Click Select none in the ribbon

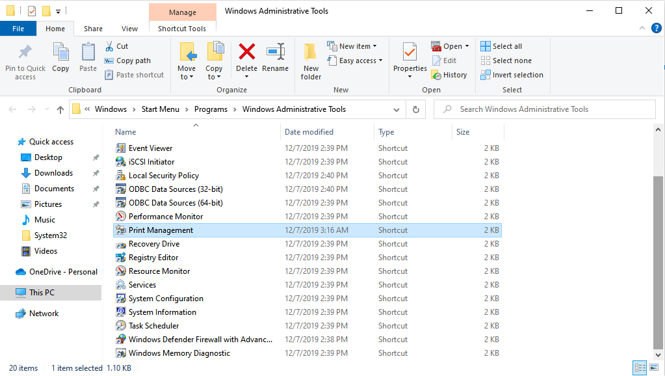[506, 60]
